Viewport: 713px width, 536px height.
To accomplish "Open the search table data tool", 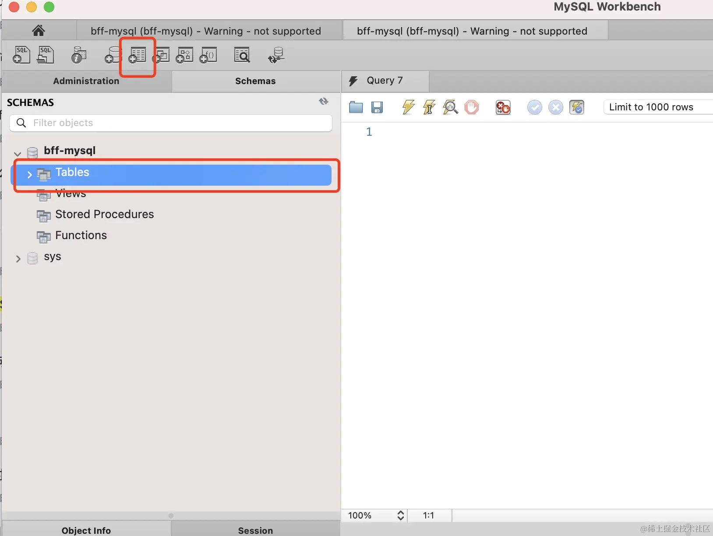I will click(x=242, y=55).
